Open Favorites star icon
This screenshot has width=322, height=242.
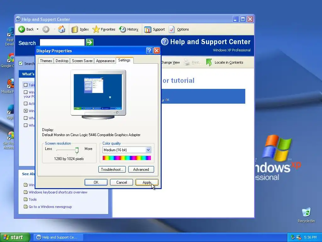pyautogui.click(x=96, y=29)
